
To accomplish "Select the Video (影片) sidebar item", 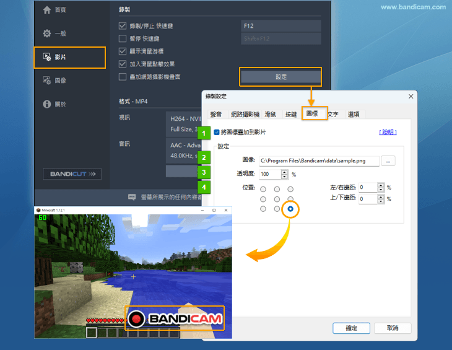I will [69, 58].
